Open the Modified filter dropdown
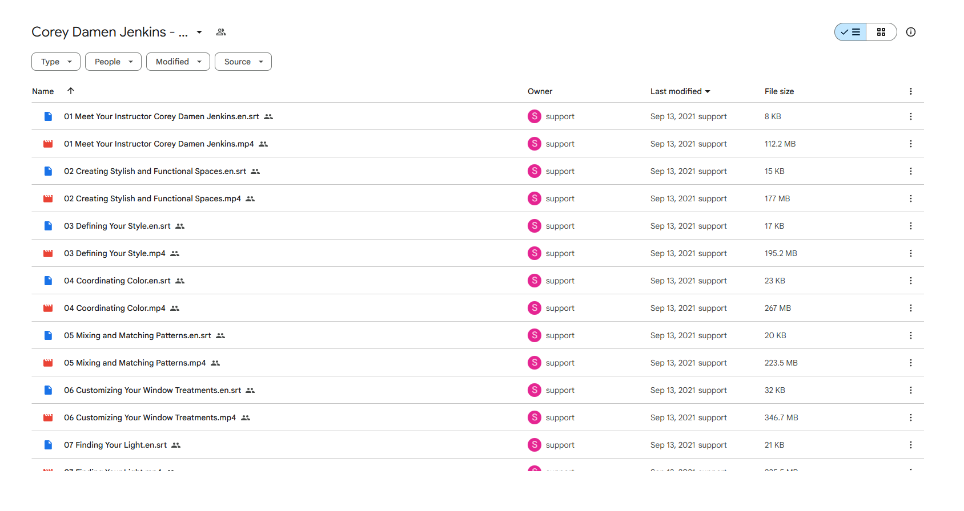 pos(178,62)
